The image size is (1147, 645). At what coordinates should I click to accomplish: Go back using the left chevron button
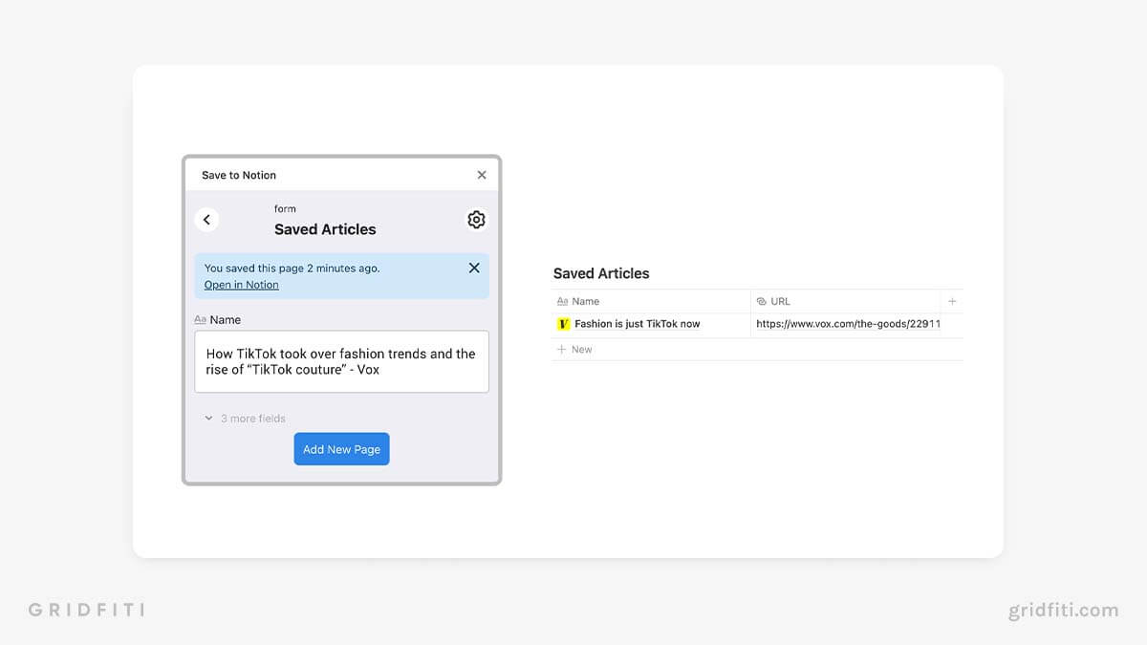[x=206, y=220]
